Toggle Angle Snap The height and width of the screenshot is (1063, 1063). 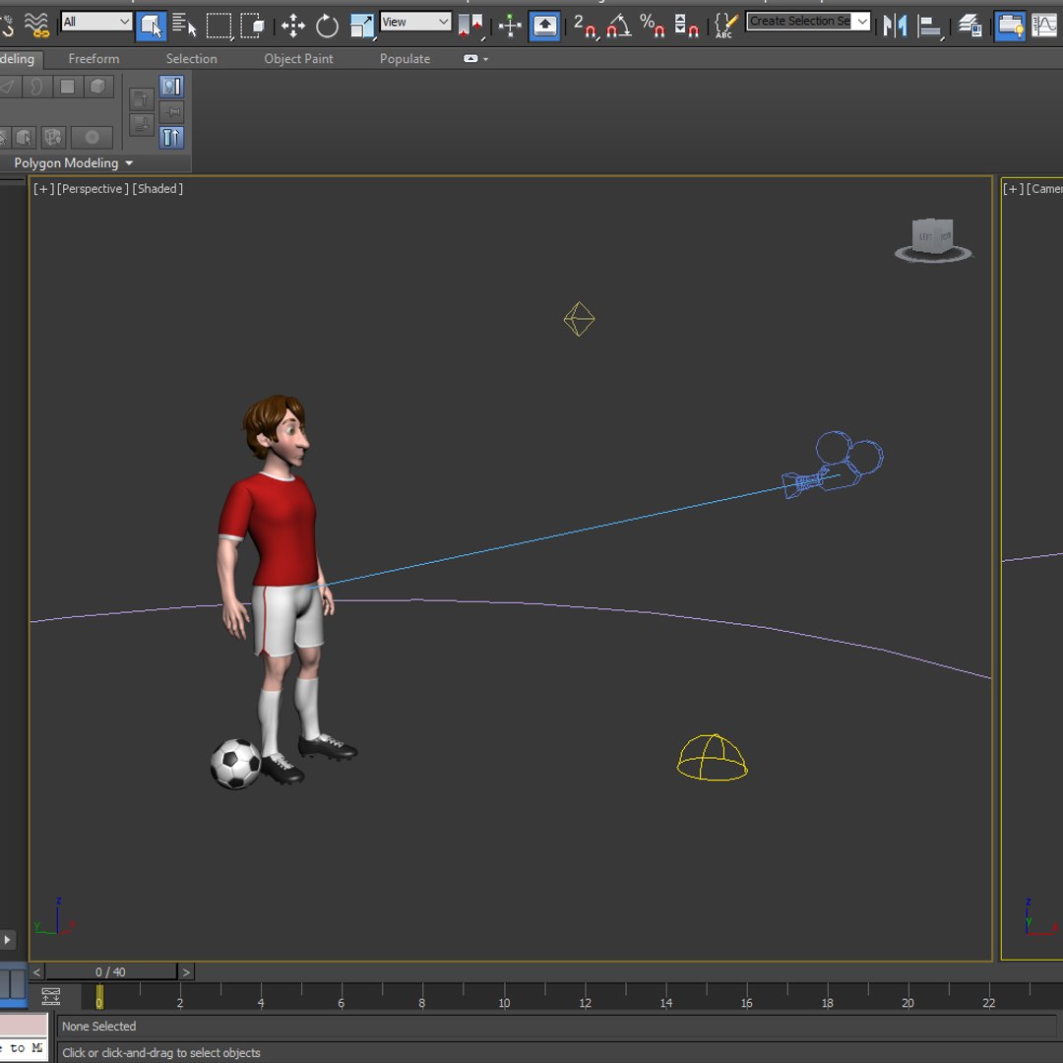[x=618, y=26]
